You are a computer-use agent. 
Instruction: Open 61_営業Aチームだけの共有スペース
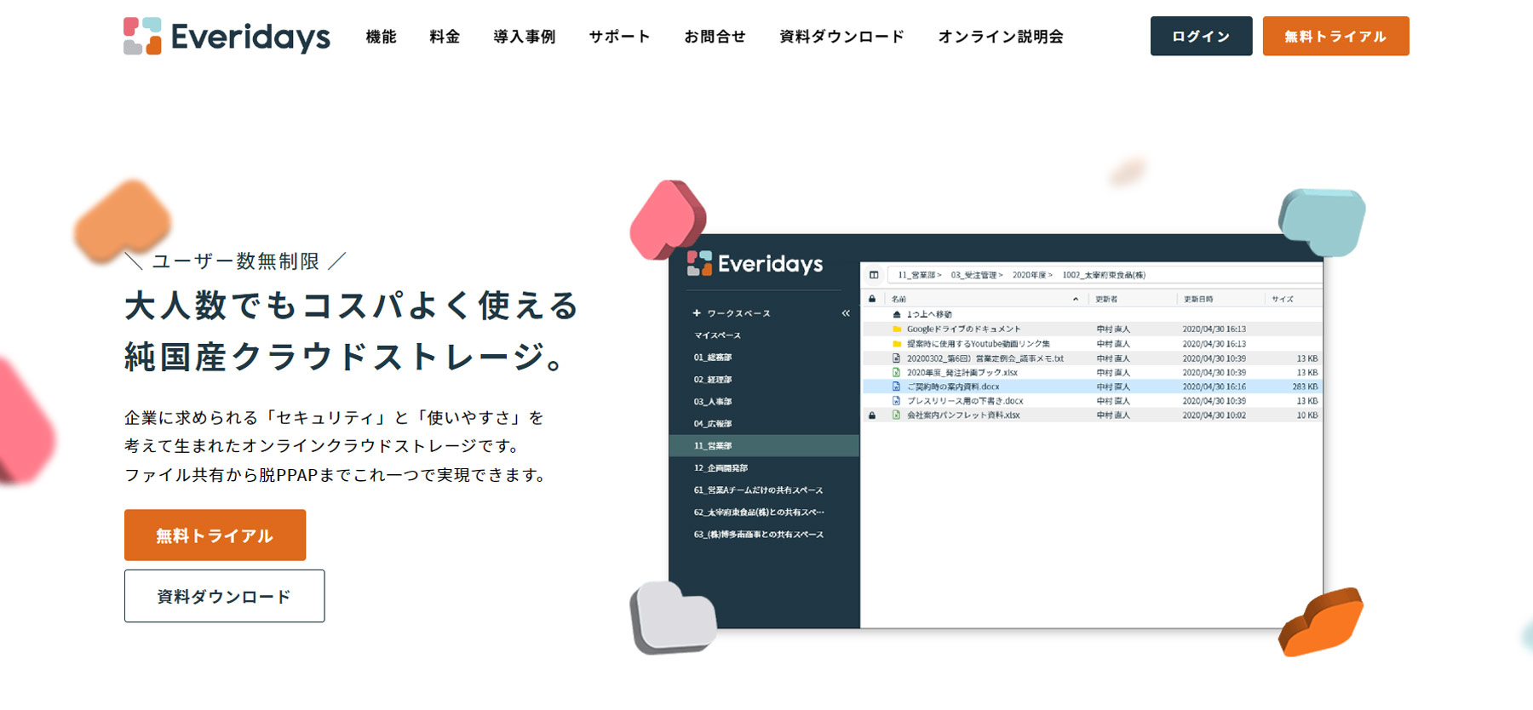tap(758, 490)
